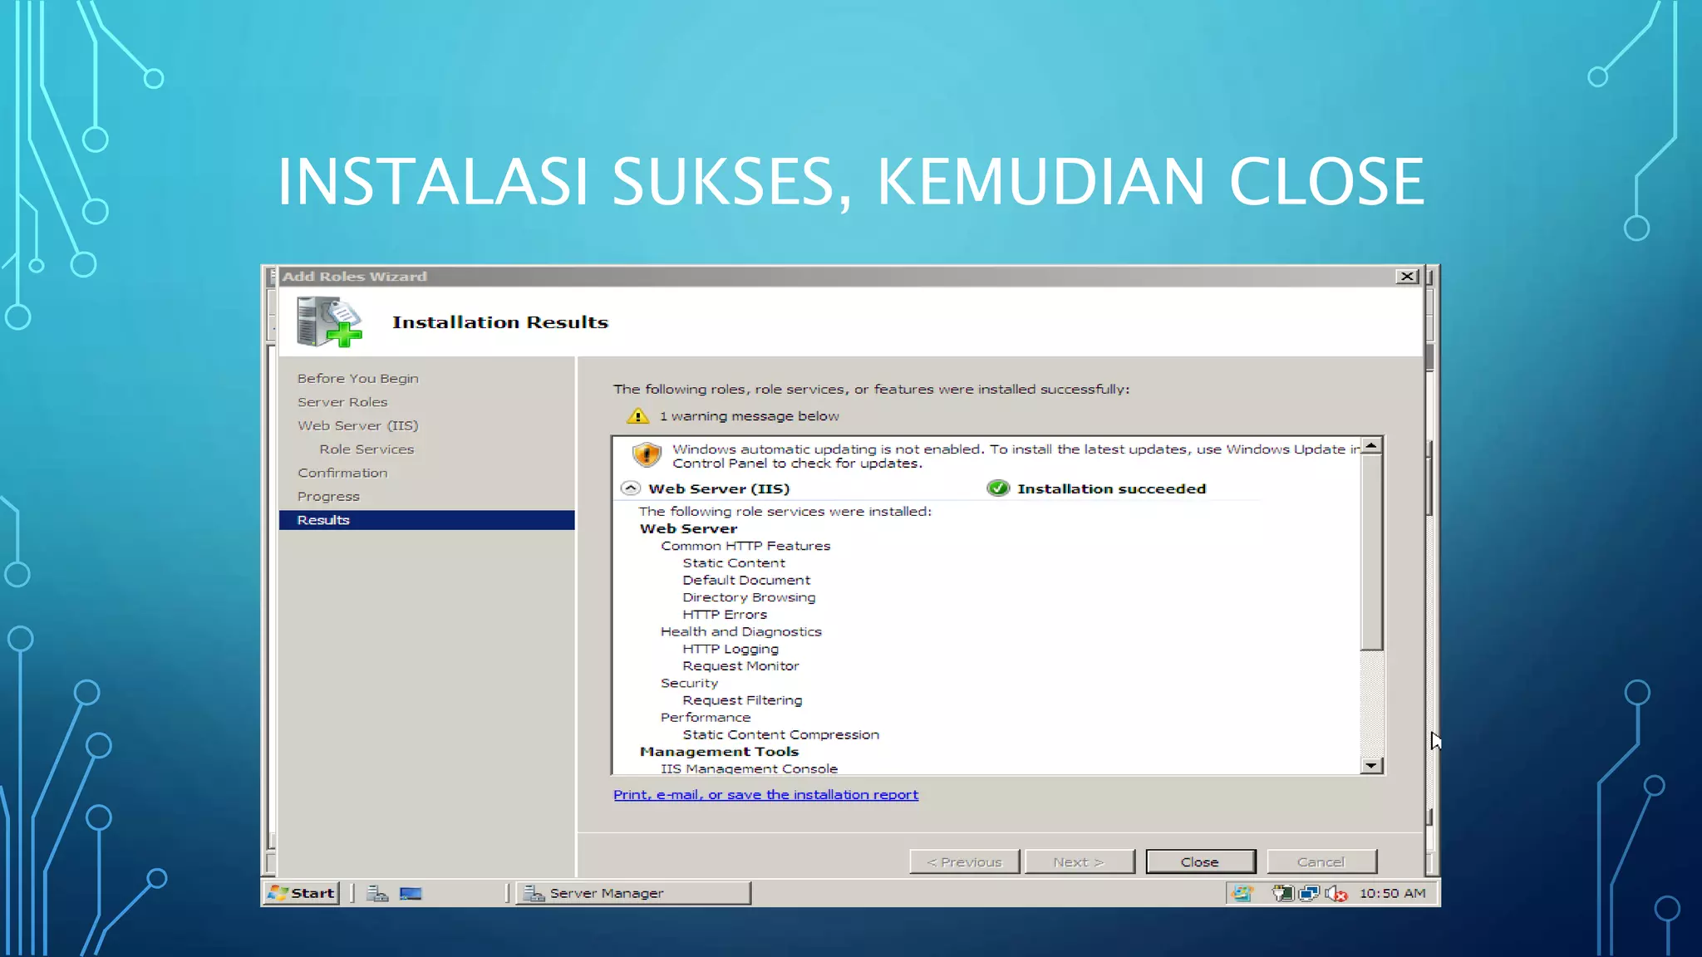
Task: Click the HTTP Logging entry
Action: click(730, 649)
